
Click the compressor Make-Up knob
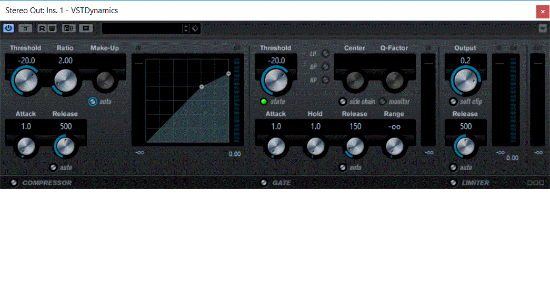105,81
